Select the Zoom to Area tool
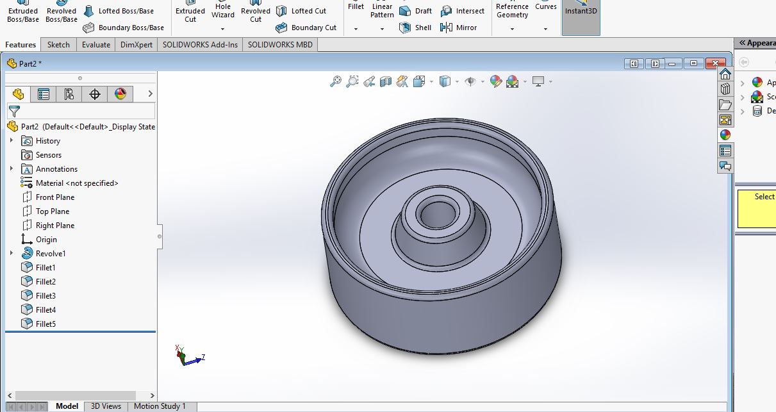The width and height of the screenshot is (776, 412). click(352, 81)
